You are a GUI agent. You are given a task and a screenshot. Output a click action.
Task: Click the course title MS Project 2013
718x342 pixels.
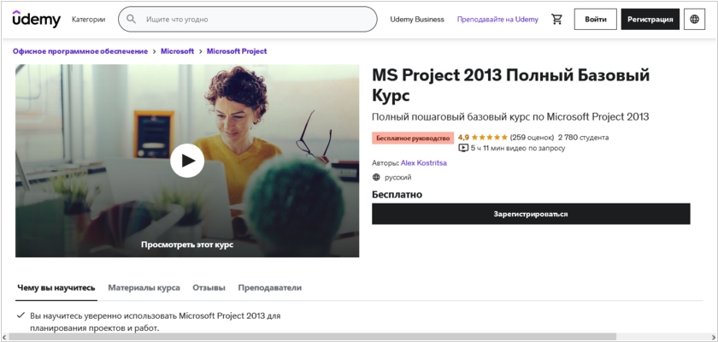pyautogui.click(x=510, y=85)
